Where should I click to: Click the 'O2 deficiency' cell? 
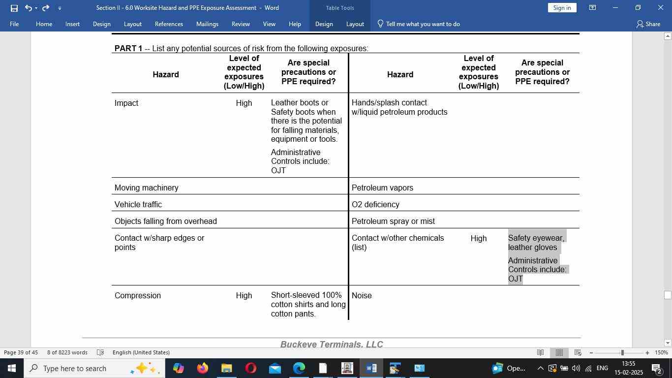pos(375,205)
